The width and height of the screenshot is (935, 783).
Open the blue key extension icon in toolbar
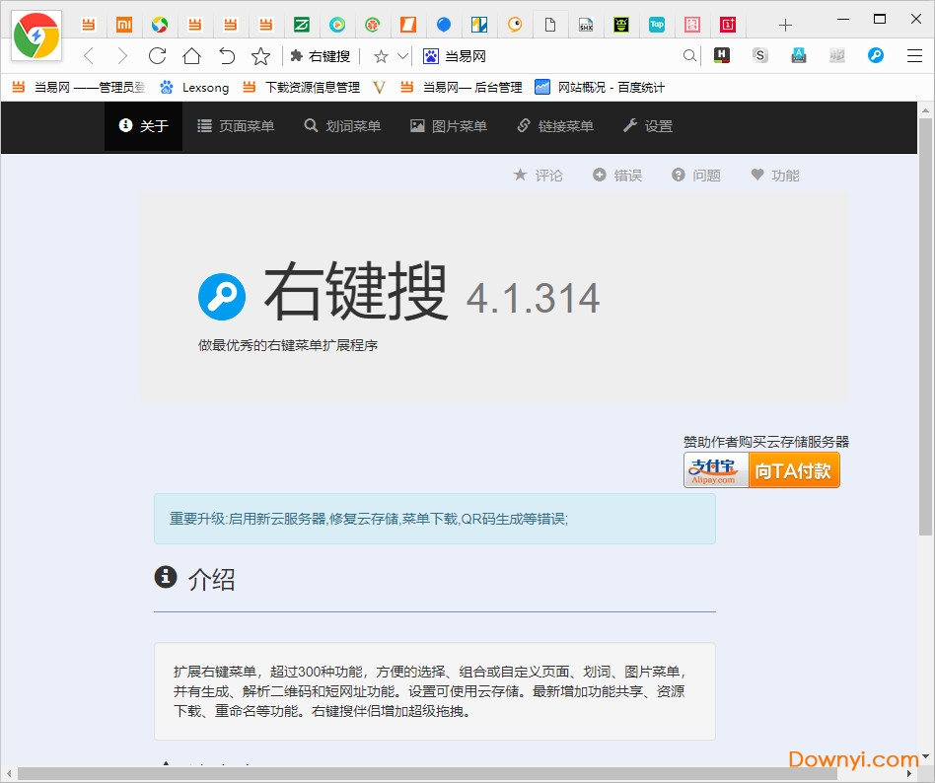tap(875, 56)
